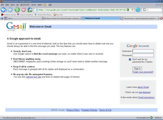Click the blue sidebar icon at top right
Viewport: 163px width, 120px height.
(157, 5)
